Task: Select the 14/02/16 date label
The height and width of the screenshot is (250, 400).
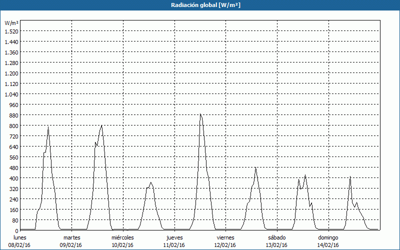Action: 328,245
